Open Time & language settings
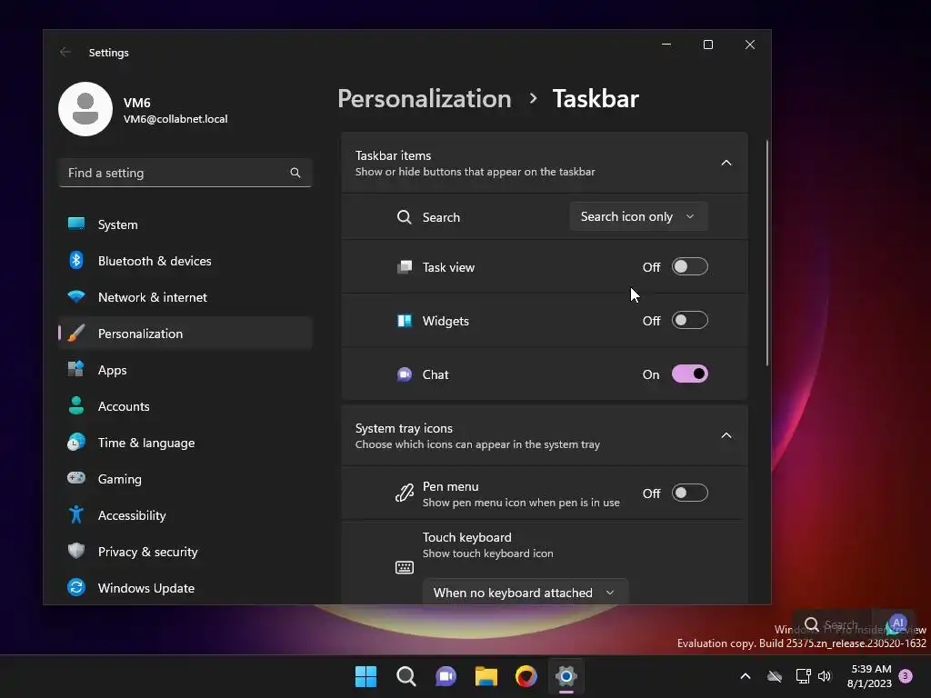This screenshot has width=931, height=698. [185, 443]
